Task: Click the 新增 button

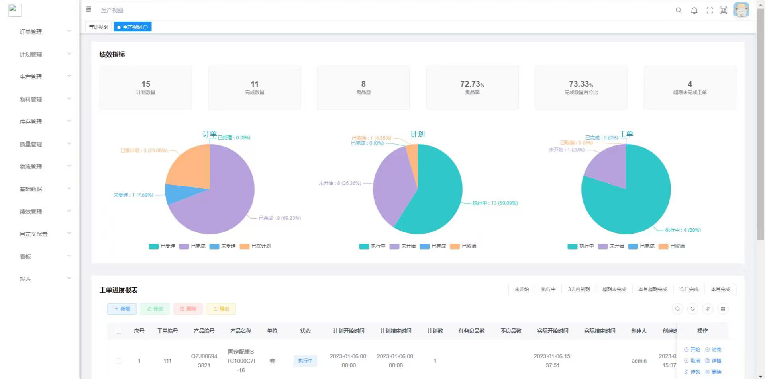Action: coord(122,309)
